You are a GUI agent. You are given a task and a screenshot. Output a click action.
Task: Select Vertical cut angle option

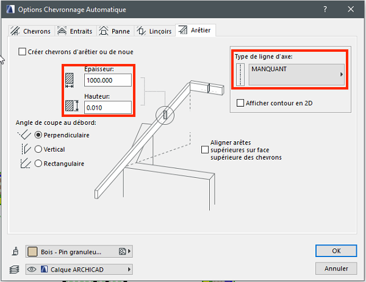[38, 149]
